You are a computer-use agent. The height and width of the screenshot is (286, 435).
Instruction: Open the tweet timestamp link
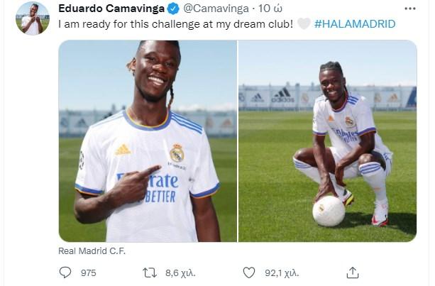[270, 9]
